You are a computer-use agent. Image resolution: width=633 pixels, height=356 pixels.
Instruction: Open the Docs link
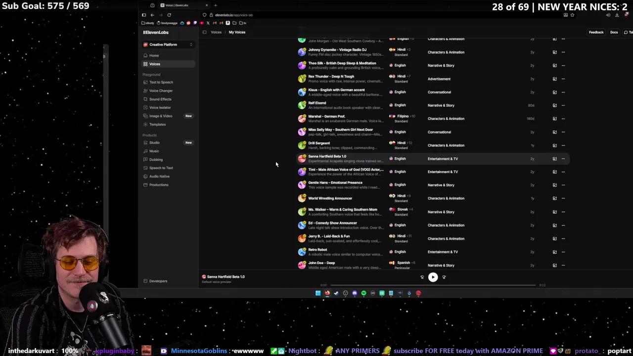[x=614, y=32]
